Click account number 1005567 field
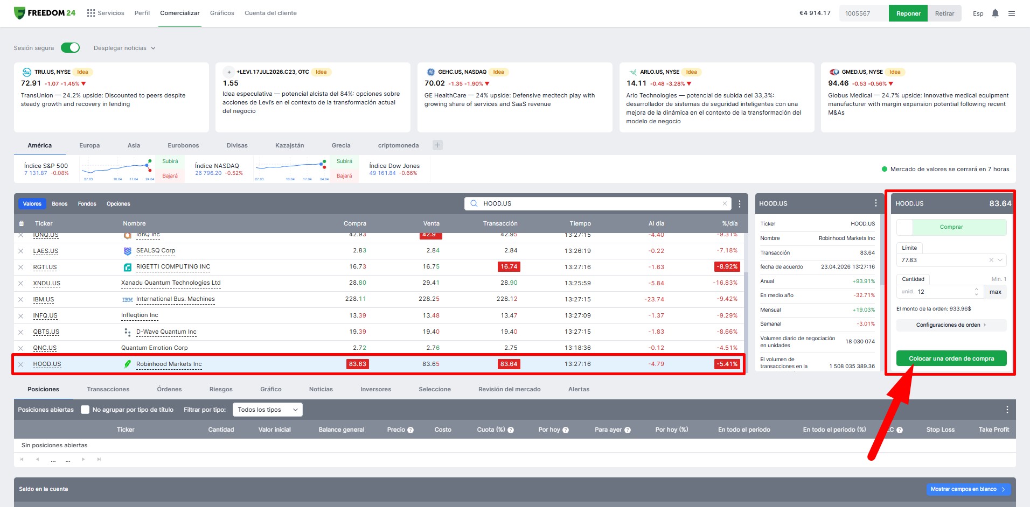The width and height of the screenshot is (1030, 507). click(x=864, y=13)
